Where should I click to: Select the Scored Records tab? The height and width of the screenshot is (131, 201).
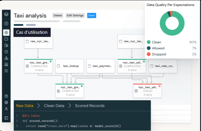[90, 106]
